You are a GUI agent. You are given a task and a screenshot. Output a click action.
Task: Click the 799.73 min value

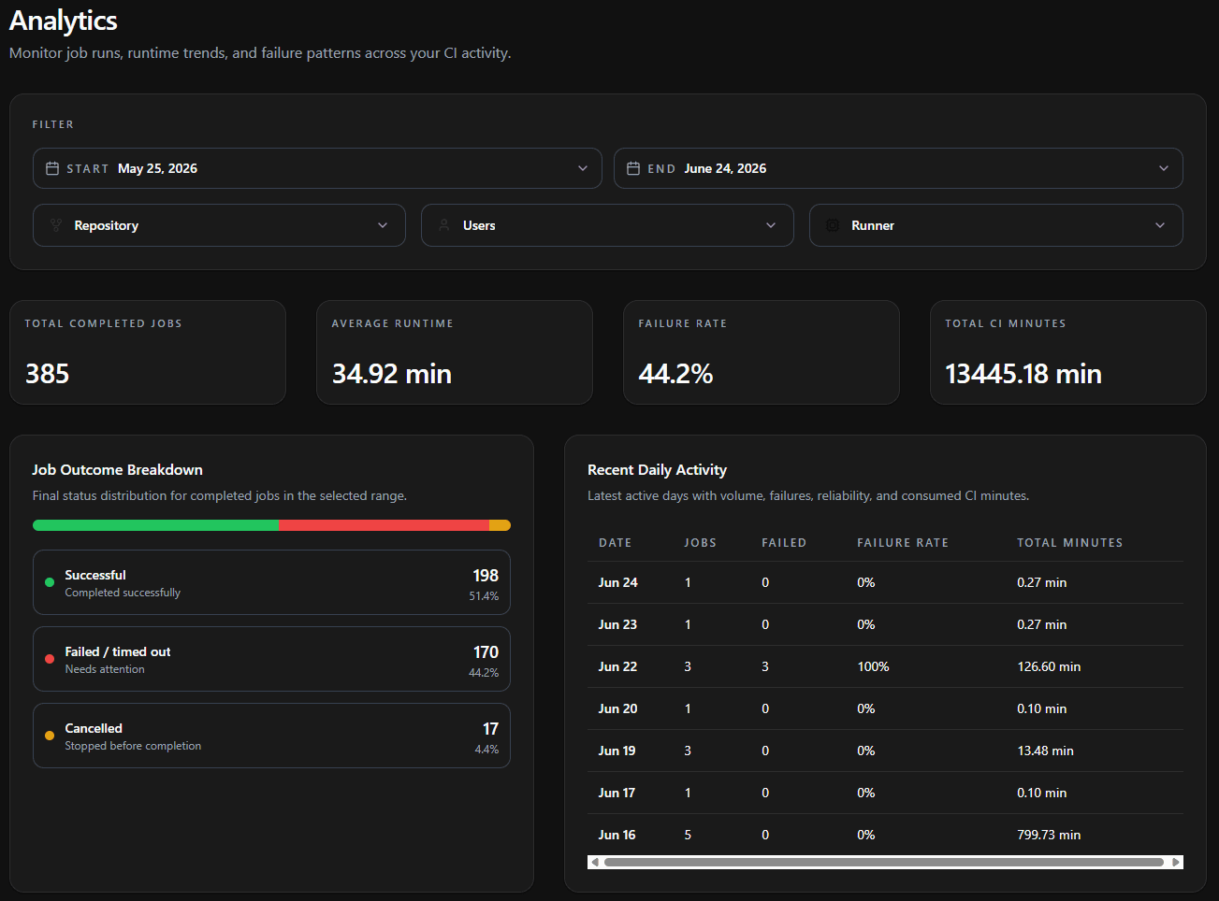point(1049,835)
